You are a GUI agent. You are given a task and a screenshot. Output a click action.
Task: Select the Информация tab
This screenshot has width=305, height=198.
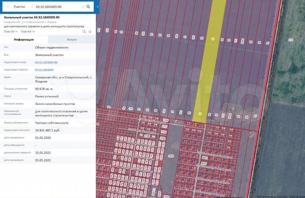click(x=24, y=39)
